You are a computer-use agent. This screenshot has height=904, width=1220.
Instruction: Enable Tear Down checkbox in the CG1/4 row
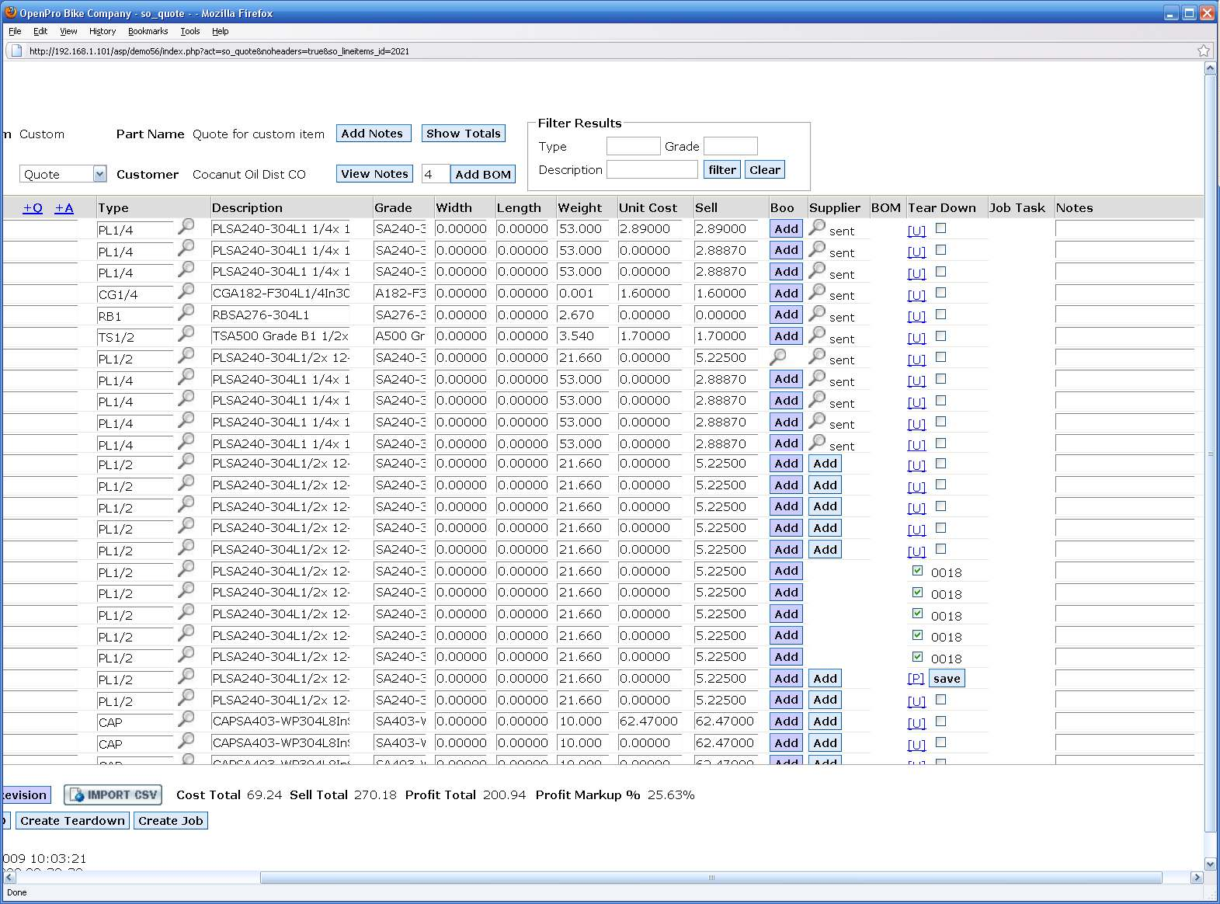click(940, 293)
